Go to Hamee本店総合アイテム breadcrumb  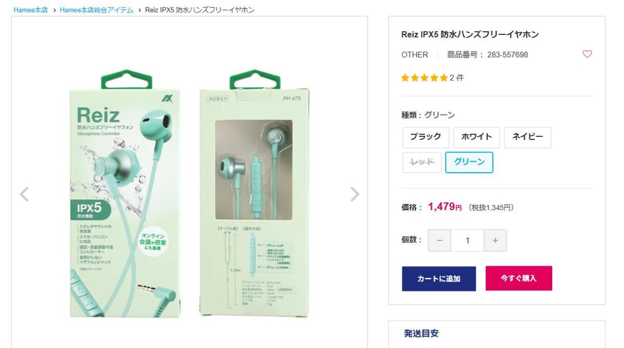[x=97, y=10]
